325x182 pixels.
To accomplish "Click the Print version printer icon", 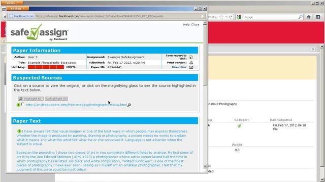I will [191, 63].
